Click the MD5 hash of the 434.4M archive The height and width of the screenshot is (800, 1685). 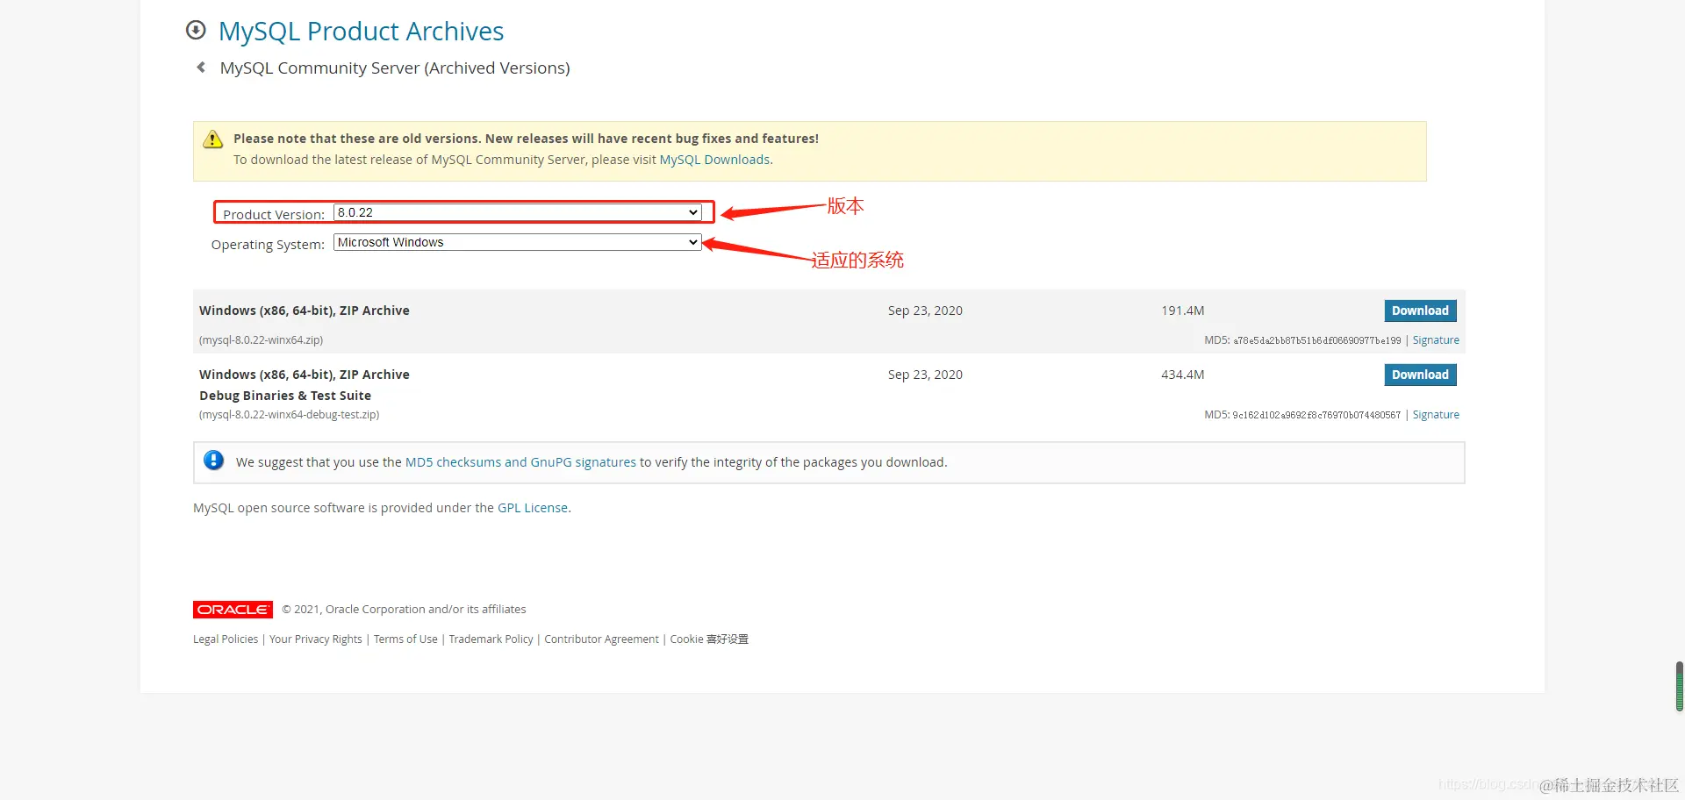pyautogui.click(x=1316, y=415)
